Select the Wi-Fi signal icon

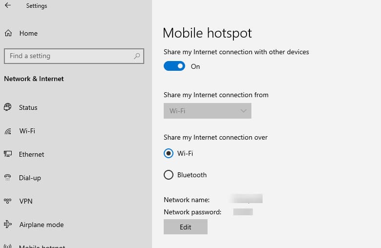tap(8, 131)
